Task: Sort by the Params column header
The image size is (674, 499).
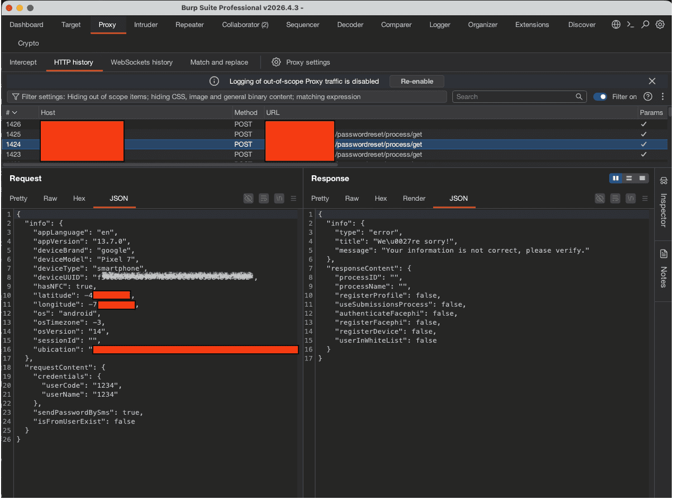Action: (652, 112)
